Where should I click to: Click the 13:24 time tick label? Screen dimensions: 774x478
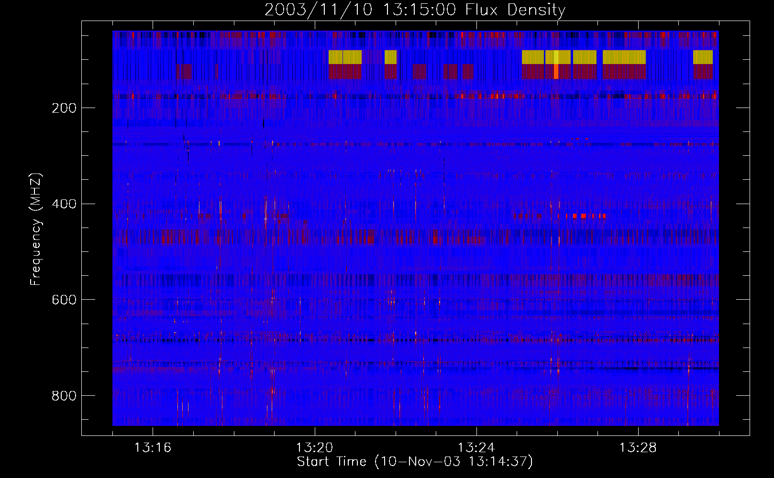pos(476,447)
